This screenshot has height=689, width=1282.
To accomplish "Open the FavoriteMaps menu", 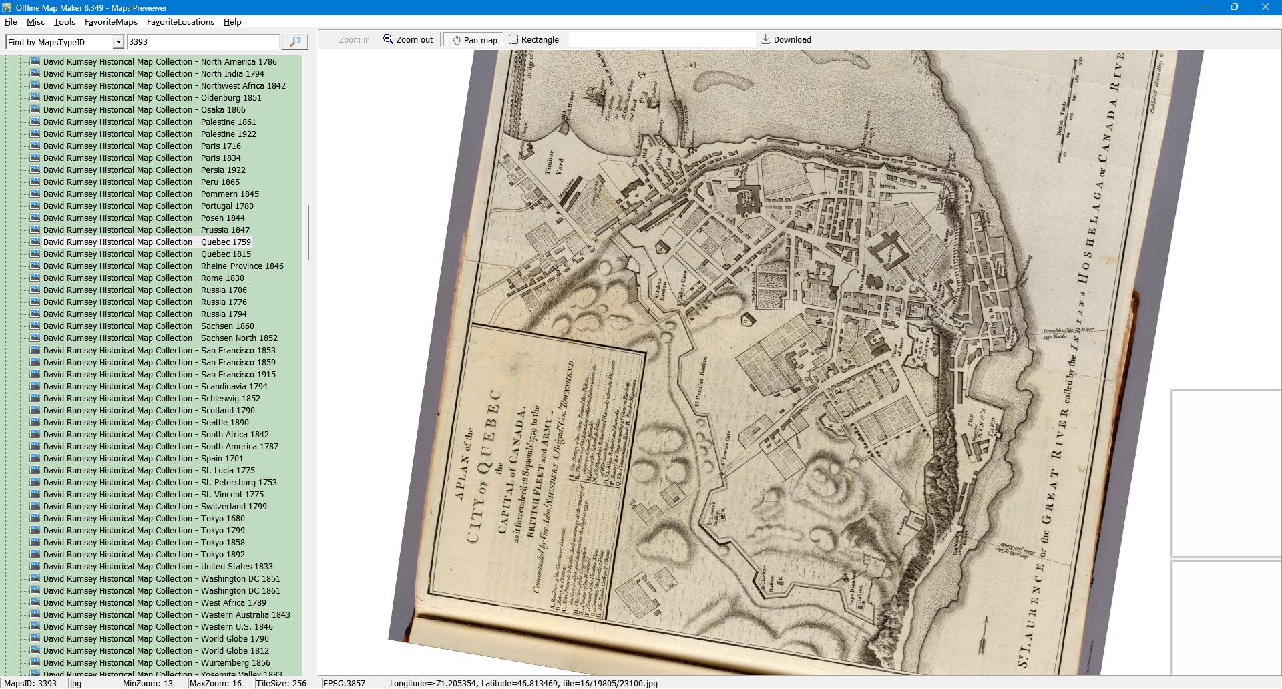I will [111, 22].
